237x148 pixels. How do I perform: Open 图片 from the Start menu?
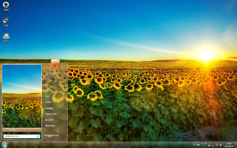[x=47, y=84]
